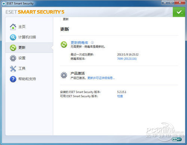
Task: Click the tools wrench icon in sidebar
Action: (x=13, y=69)
